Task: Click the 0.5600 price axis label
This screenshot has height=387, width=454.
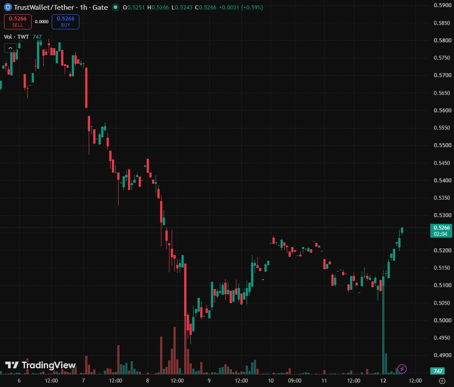Action: (442, 110)
